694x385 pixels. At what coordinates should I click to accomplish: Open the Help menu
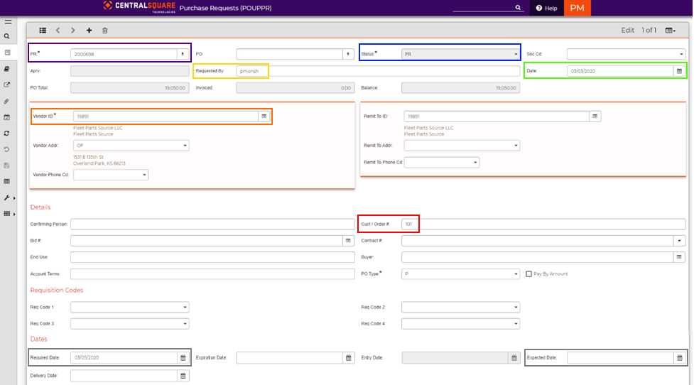click(x=547, y=8)
